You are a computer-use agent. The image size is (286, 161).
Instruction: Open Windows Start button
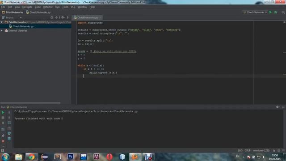[x=5, y=157]
